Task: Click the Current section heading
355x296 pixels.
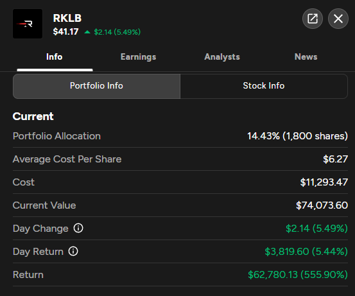Action: (33, 116)
